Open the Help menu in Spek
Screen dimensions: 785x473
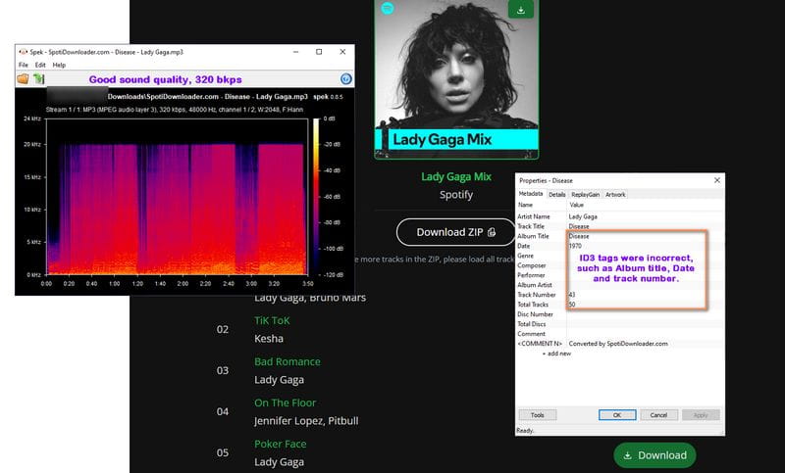59,65
